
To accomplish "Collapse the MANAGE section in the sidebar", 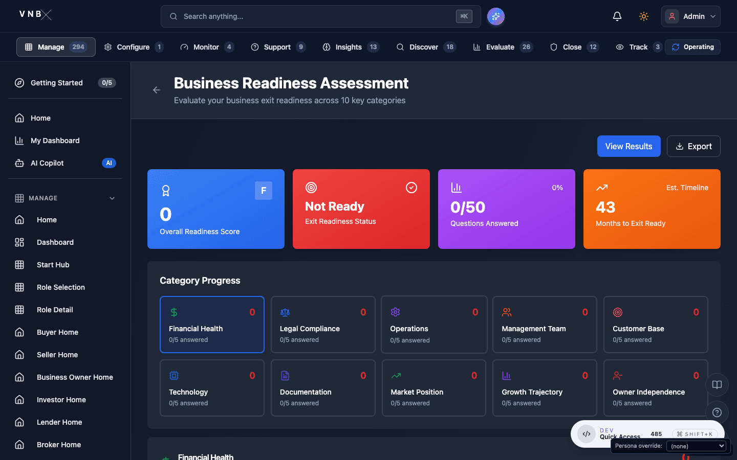I will (112, 198).
